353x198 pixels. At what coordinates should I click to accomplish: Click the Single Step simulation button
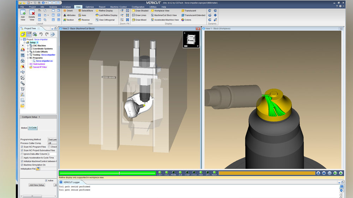335,173
